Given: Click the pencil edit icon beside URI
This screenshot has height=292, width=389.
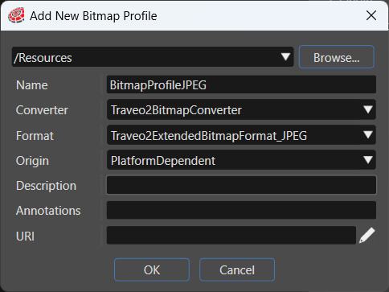Looking at the screenshot, I should 366,235.
